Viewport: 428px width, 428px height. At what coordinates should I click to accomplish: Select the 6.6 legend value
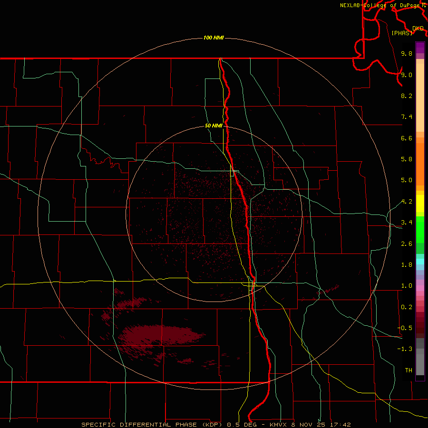(407, 138)
